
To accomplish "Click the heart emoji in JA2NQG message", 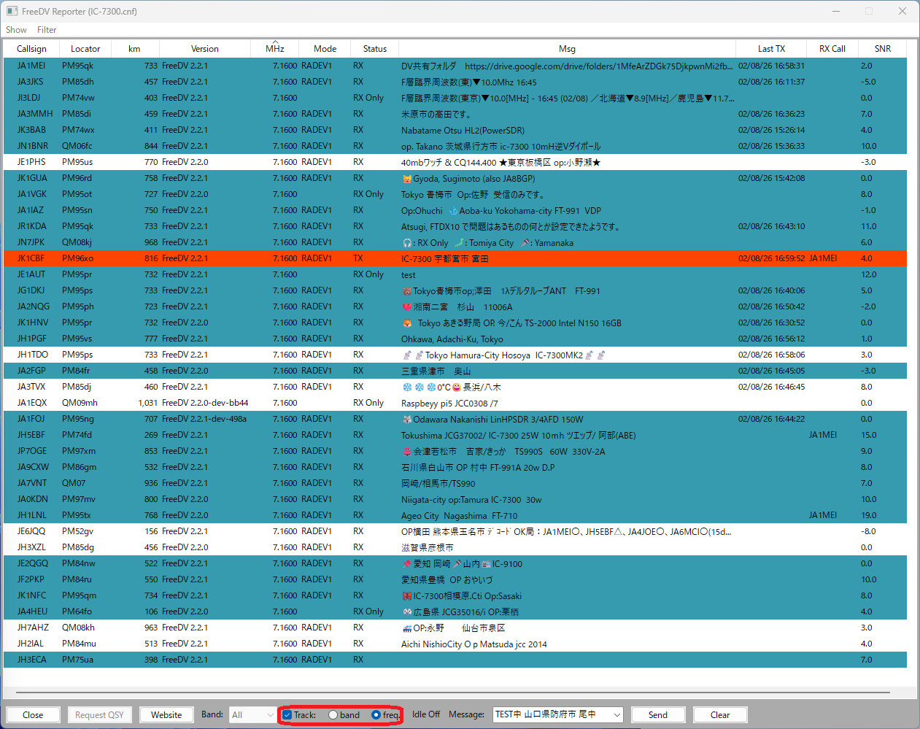I will [x=407, y=307].
